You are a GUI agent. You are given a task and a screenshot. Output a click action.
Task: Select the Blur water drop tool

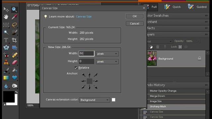point(6,86)
